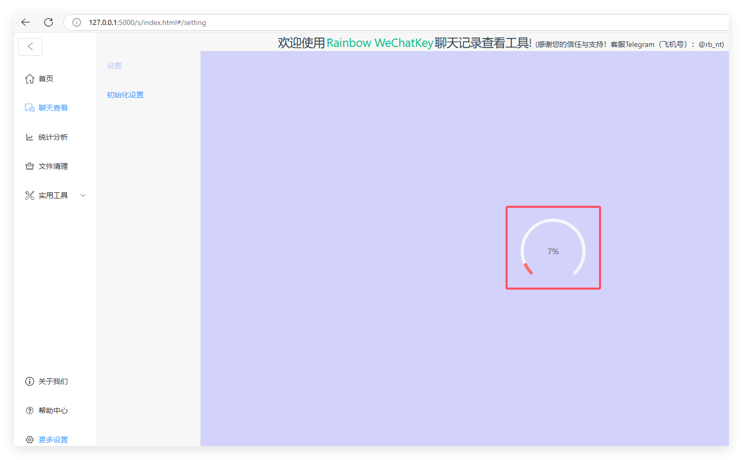Image resolution: width=743 pixels, height=460 pixels.
Task: View site information icon in address bar
Action: (x=77, y=22)
